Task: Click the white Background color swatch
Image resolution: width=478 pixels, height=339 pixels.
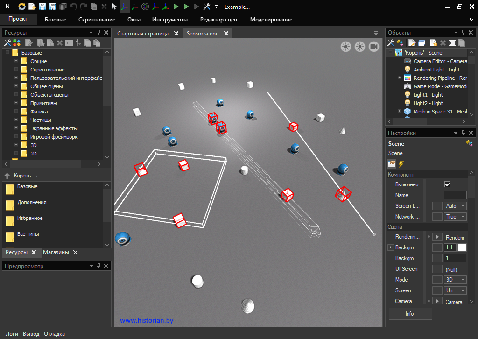Action: click(462, 247)
